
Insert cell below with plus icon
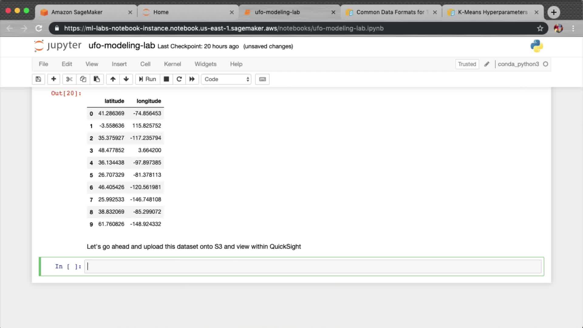click(x=53, y=79)
